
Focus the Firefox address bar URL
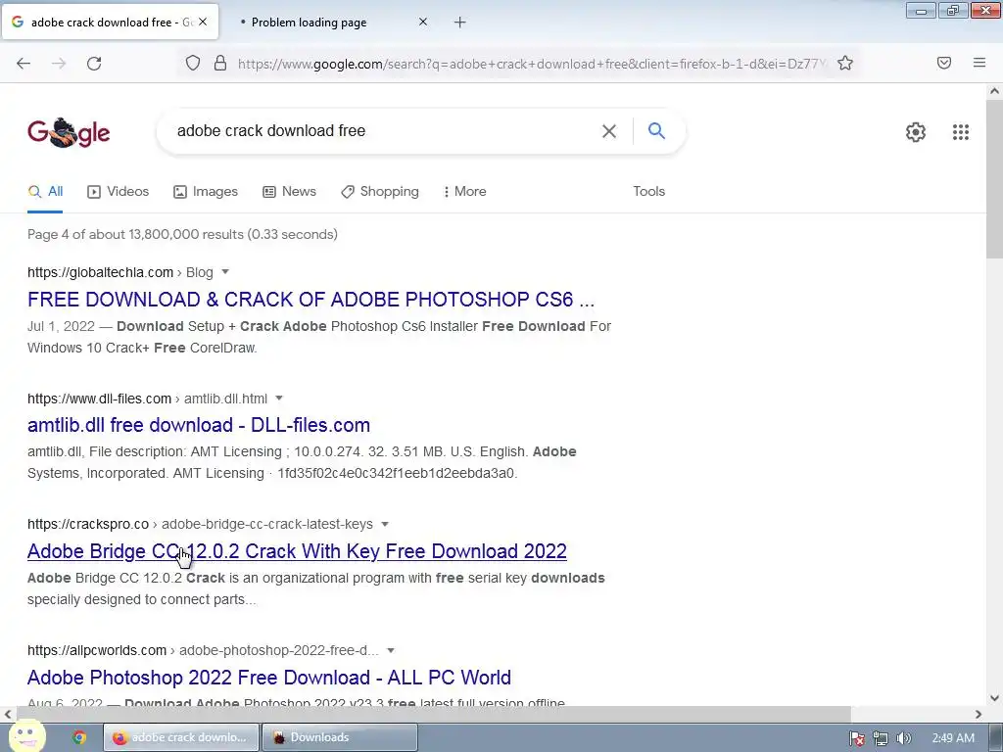tap(531, 64)
